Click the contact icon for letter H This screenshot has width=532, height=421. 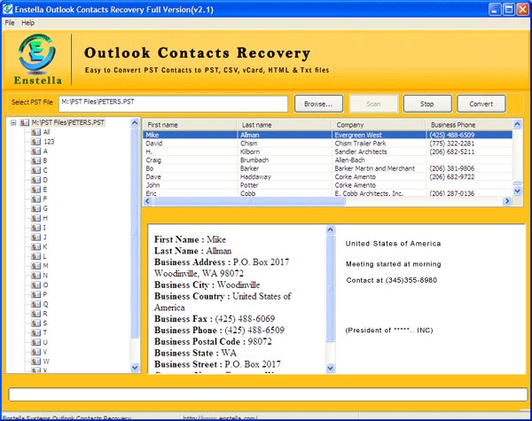(x=35, y=218)
